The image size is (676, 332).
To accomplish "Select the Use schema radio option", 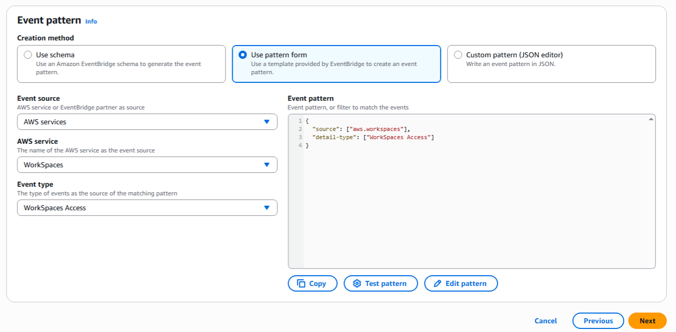I will 28,55.
